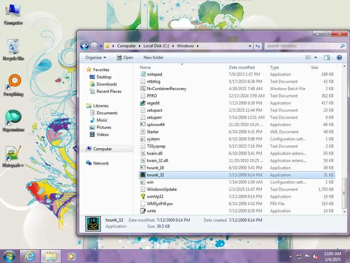Click the twain.dll file icon
Viewport: 350px width, 263px height.
coord(143,153)
